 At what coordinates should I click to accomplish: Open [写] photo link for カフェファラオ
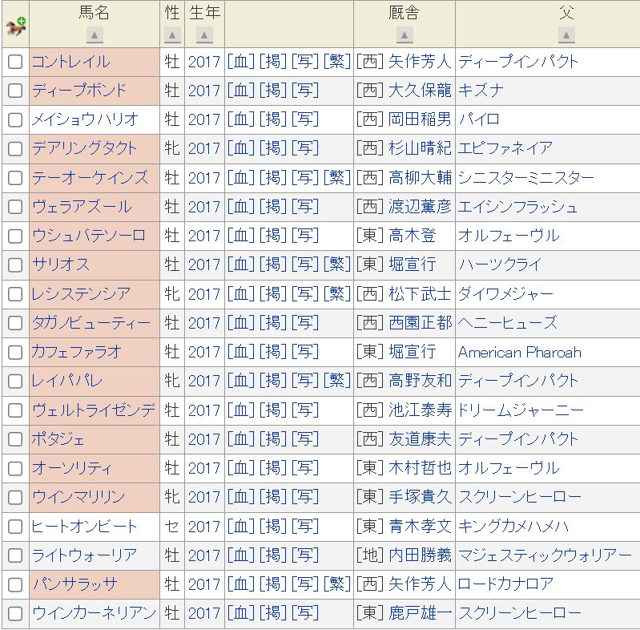click(x=305, y=352)
